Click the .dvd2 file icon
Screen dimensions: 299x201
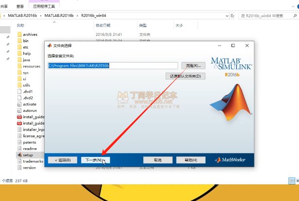coord(19,98)
